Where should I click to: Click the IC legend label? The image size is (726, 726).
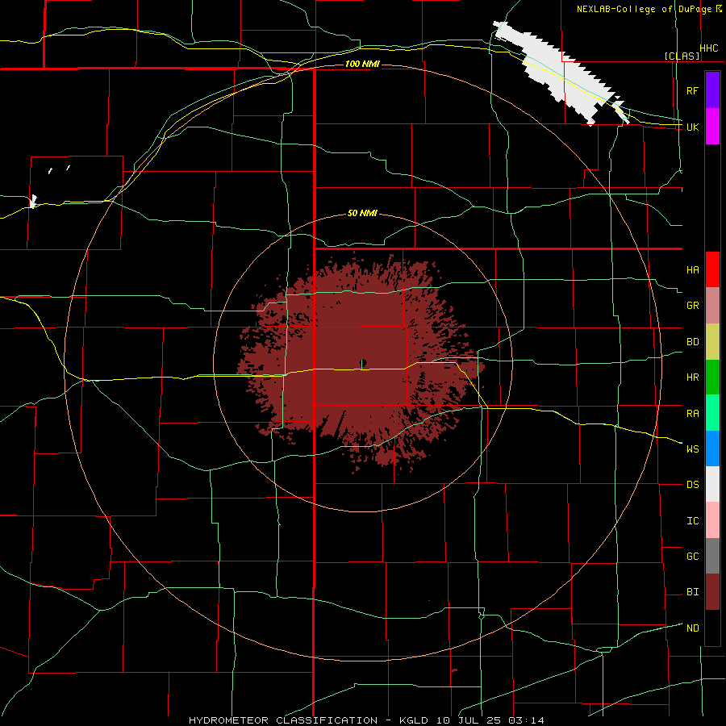pyautogui.click(x=692, y=520)
